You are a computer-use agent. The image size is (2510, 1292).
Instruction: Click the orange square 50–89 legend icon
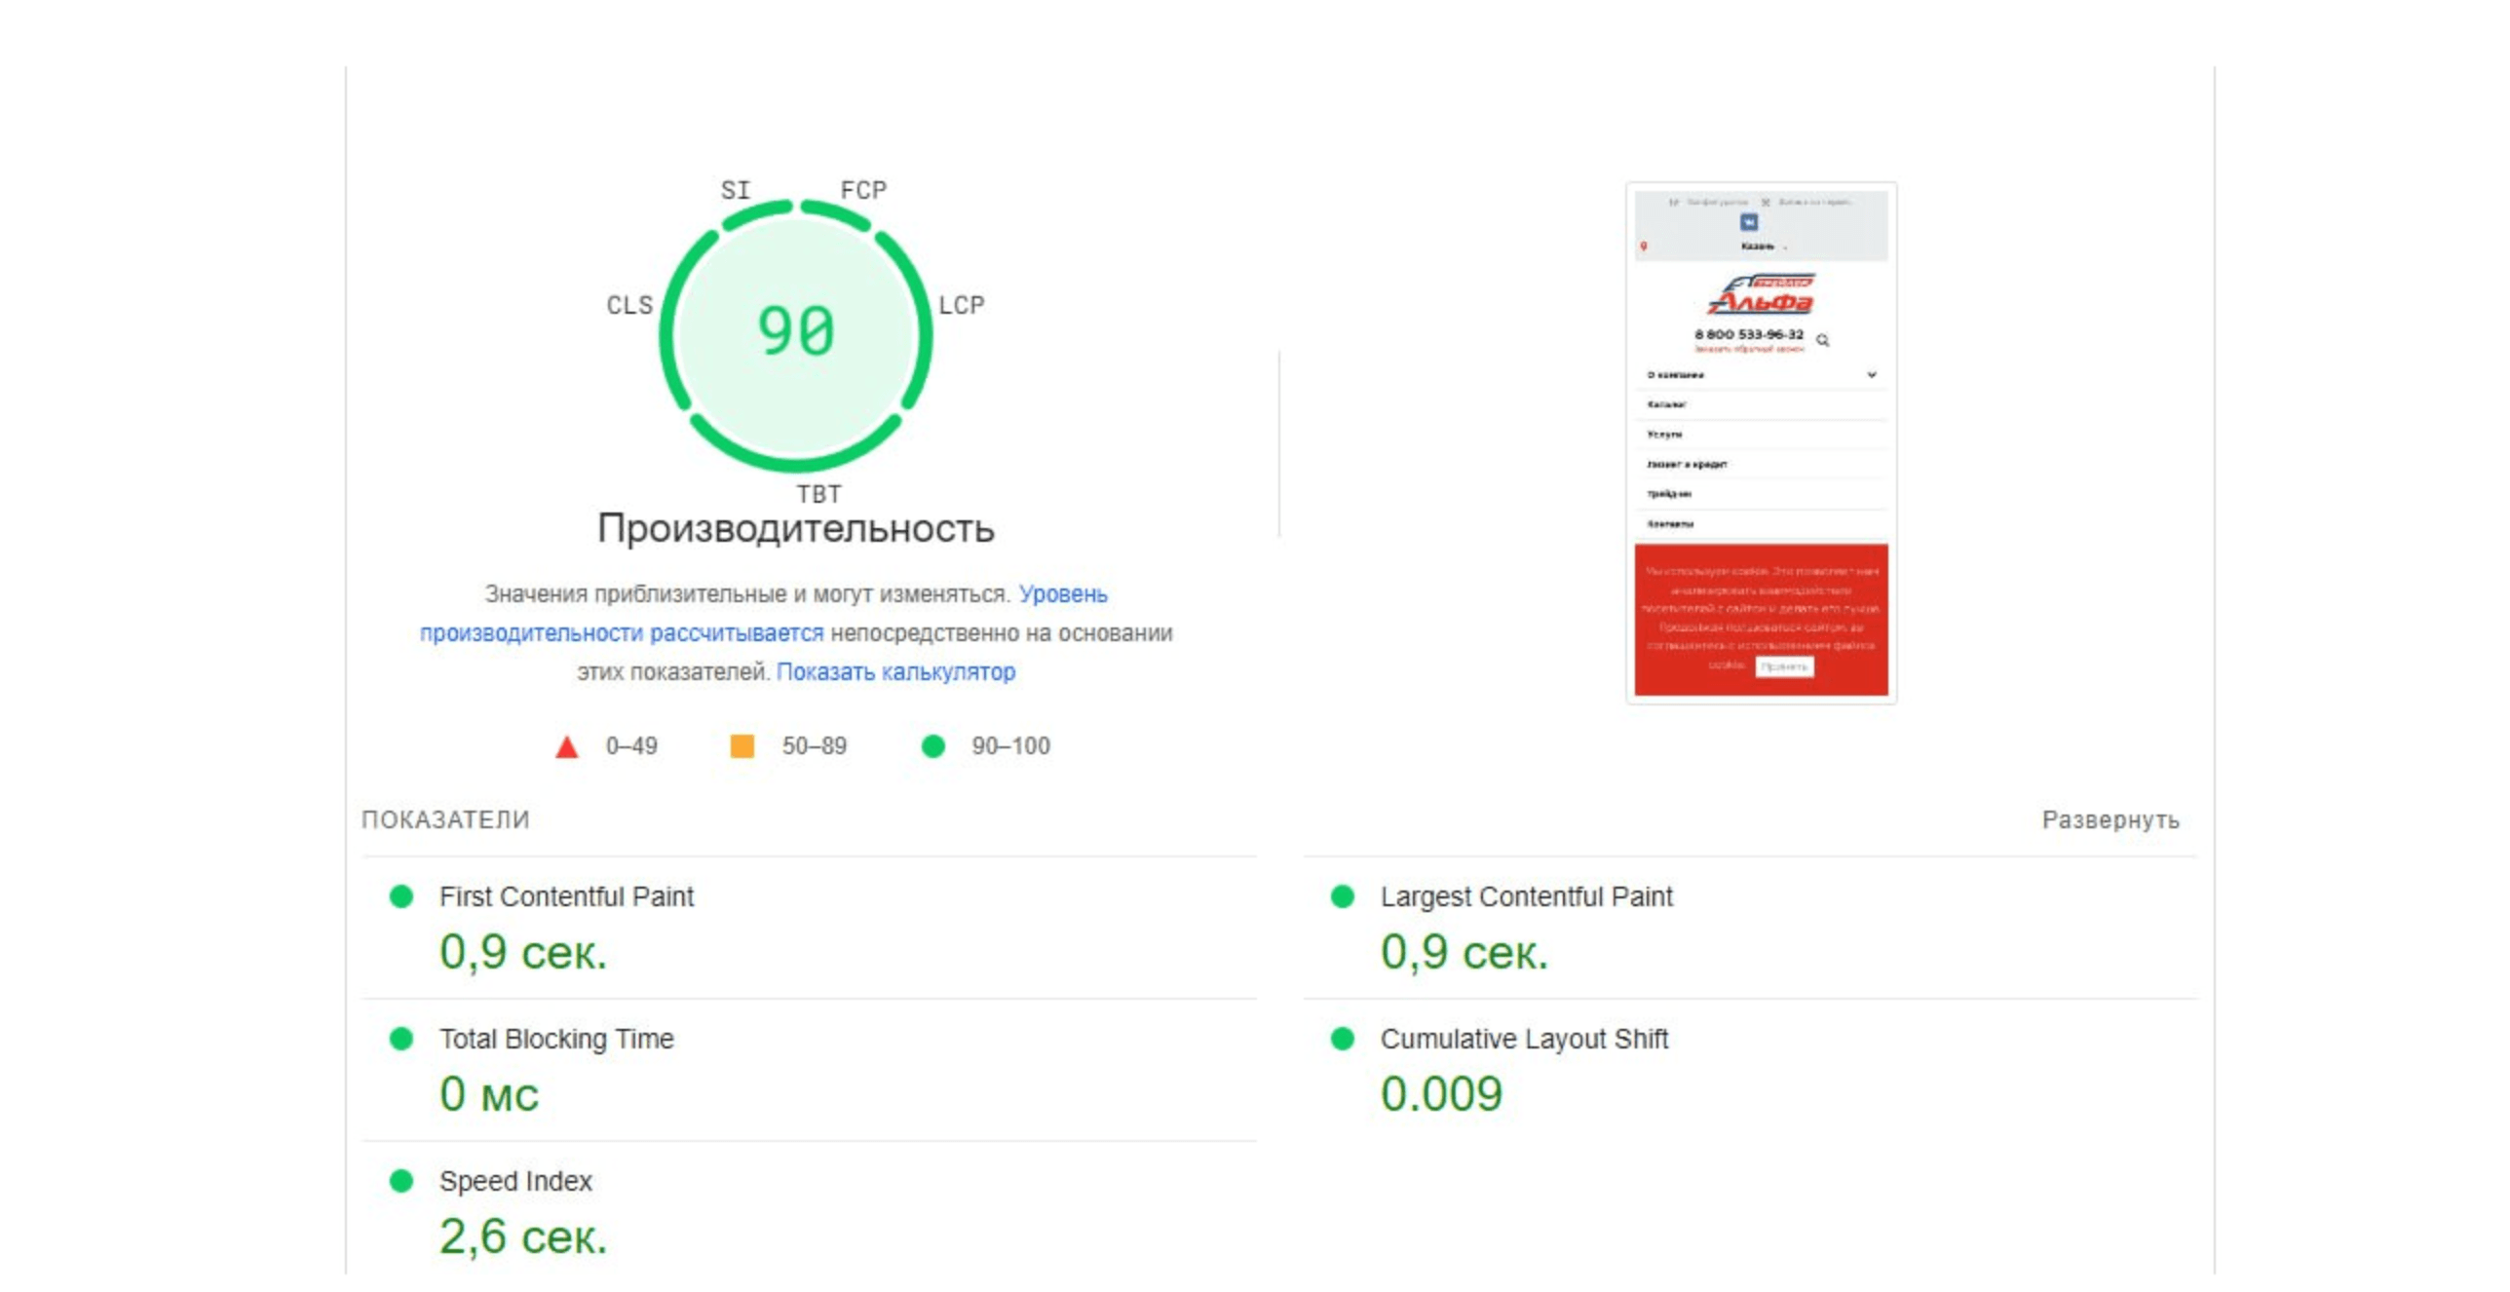pos(742,745)
